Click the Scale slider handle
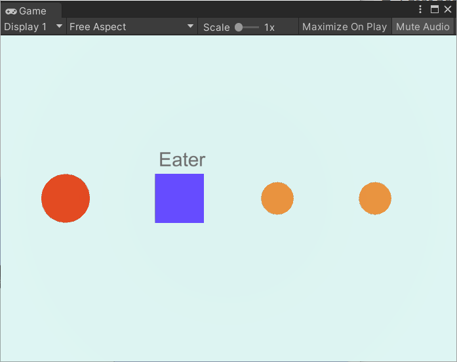 click(x=239, y=27)
